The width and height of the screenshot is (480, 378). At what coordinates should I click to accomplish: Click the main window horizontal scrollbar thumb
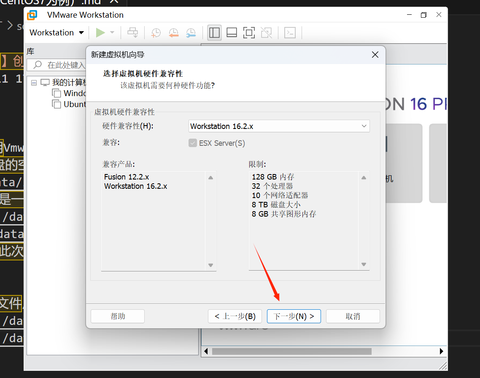click(x=292, y=351)
